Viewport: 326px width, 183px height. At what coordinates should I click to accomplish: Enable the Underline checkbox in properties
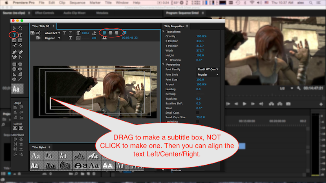(198, 122)
